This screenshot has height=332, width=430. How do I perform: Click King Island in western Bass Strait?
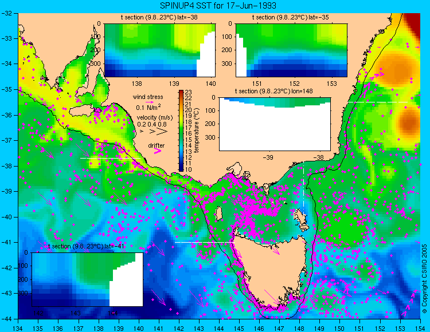[x=218, y=214]
